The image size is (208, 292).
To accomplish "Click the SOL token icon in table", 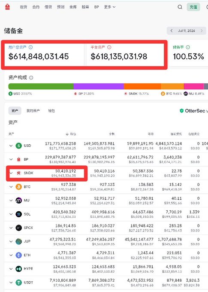I will 18,214.
